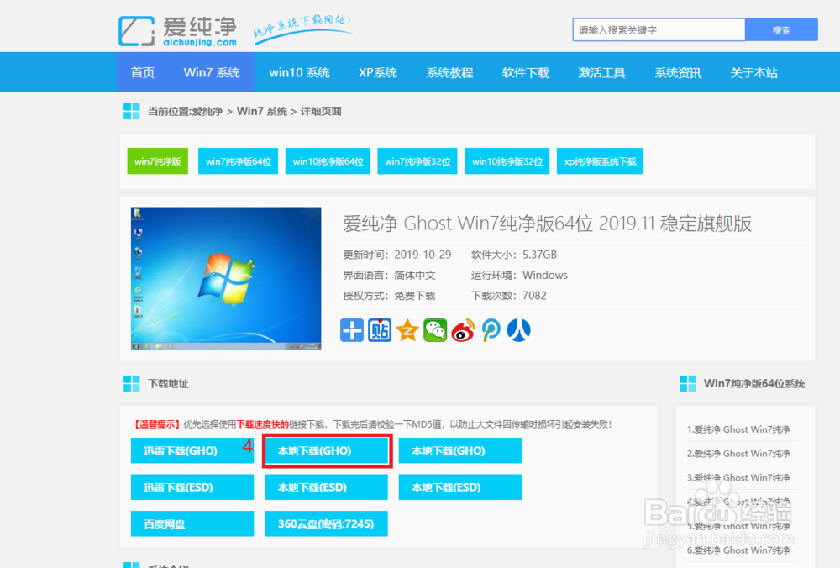Open win10 系统 nav item

click(300, 73)
